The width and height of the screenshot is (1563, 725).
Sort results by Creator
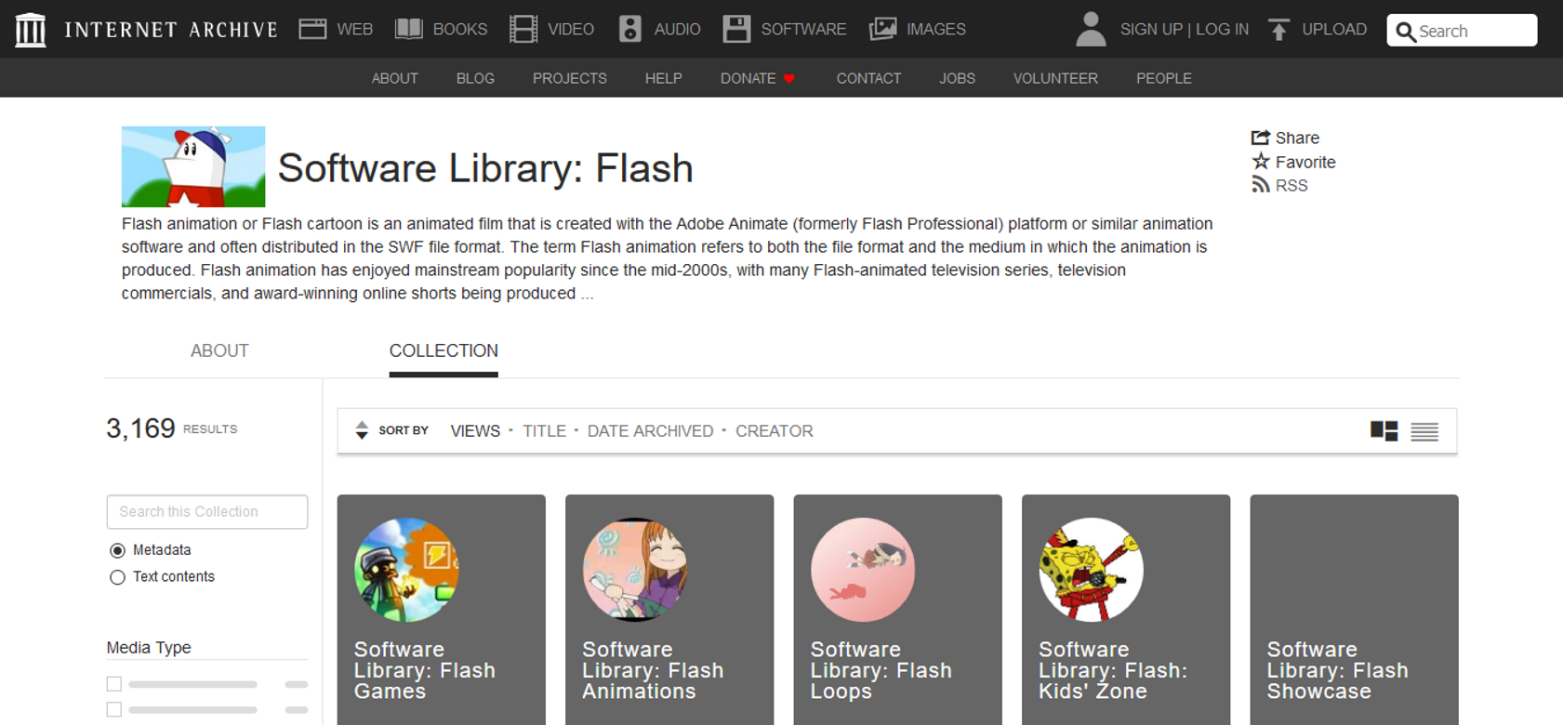pos(775,431)
